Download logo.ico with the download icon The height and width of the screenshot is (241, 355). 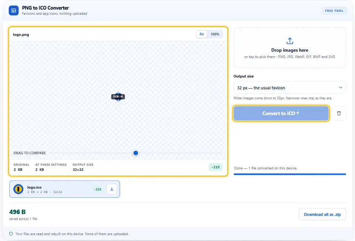112,189
